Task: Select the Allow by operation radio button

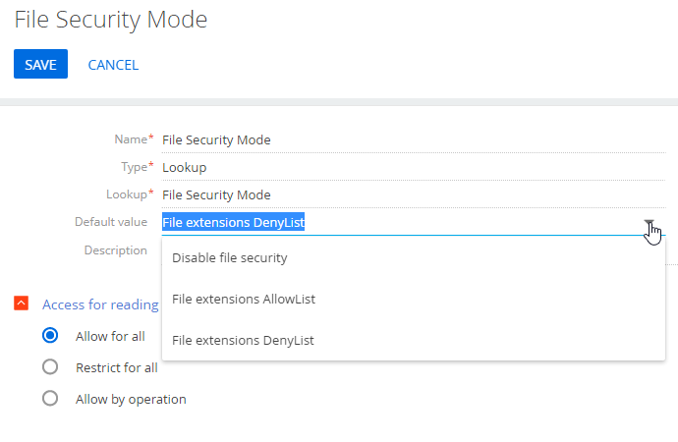Action: click(x=50, y=399)
